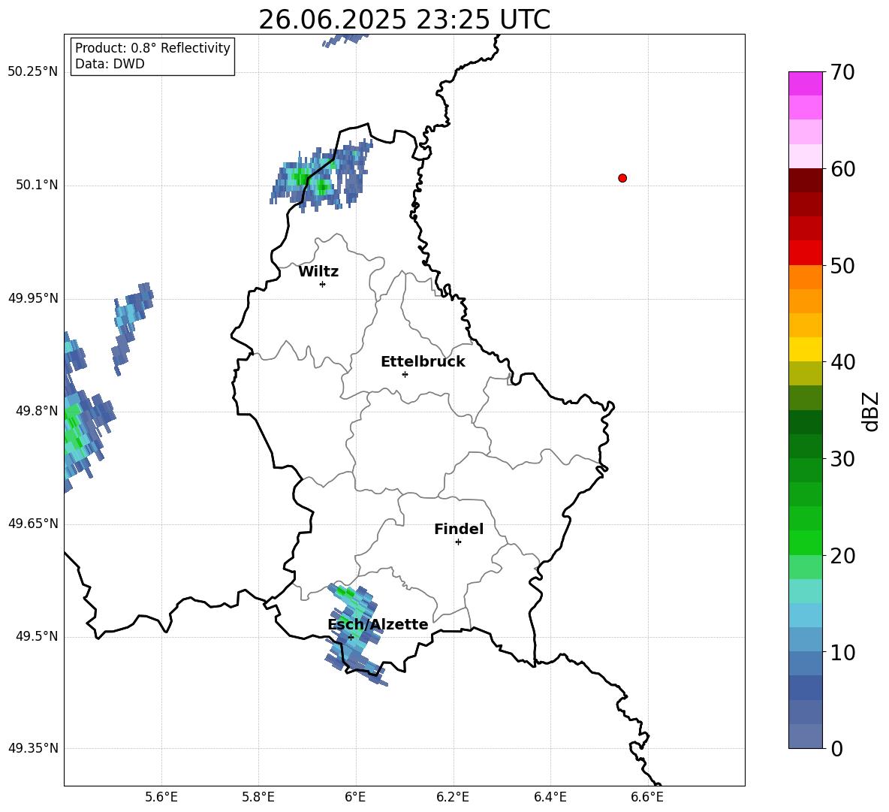Click the Ettelbruck city label

pyautogui.click(x=423, y=362)
